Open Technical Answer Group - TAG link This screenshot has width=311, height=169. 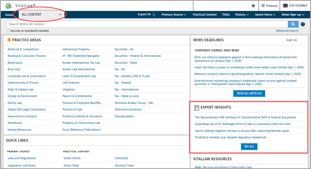point(134,103)
